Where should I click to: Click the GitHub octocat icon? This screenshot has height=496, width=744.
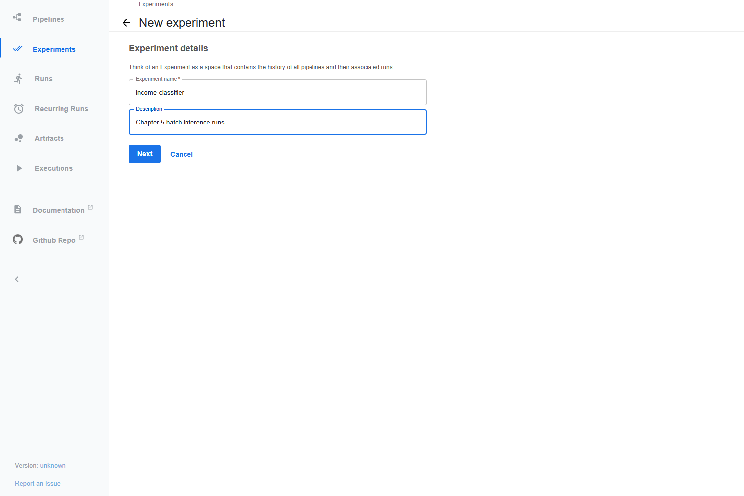pyautogui.click(x=18, y=239)
